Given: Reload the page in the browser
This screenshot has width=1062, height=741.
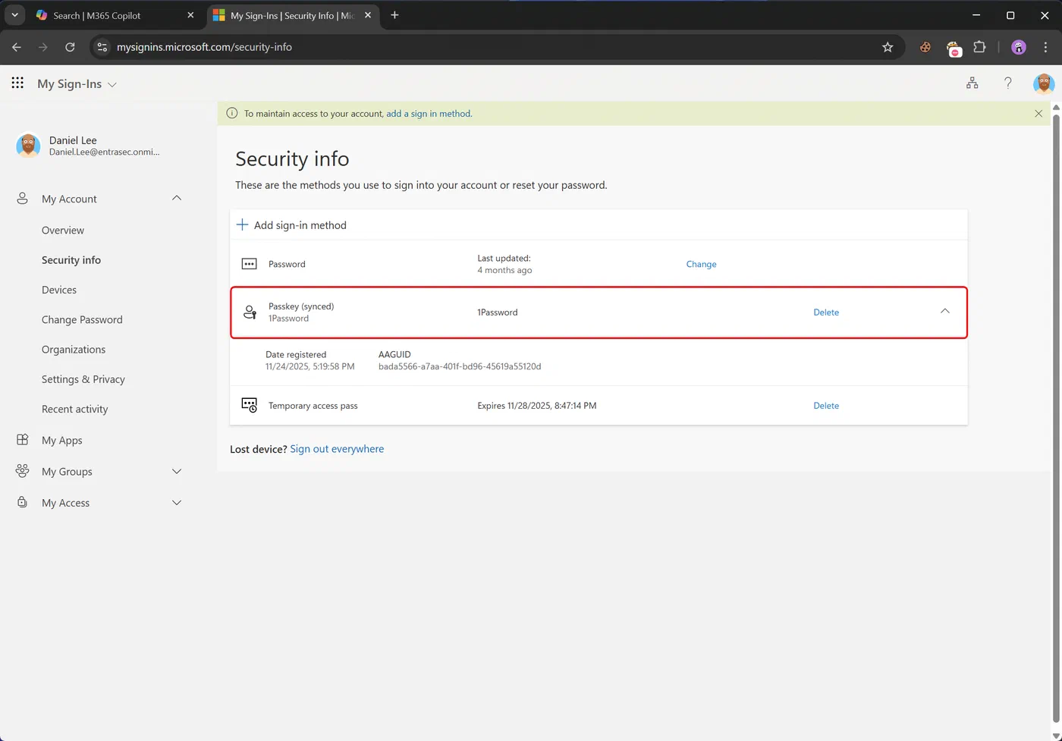Looking at the screenshot, I should [70, 47].
